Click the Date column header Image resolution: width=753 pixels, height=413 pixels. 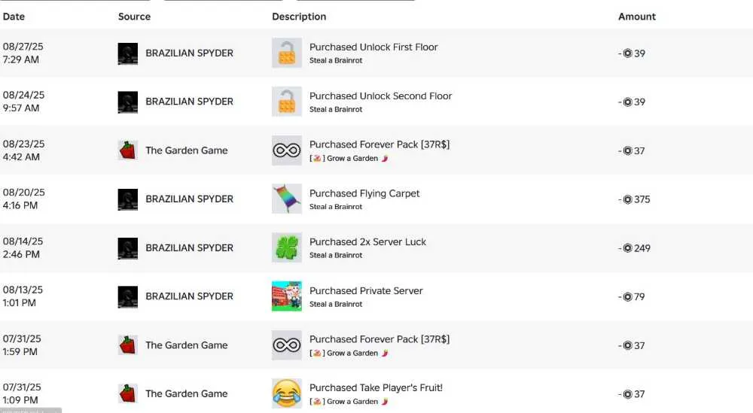click(x=14, y=17)
